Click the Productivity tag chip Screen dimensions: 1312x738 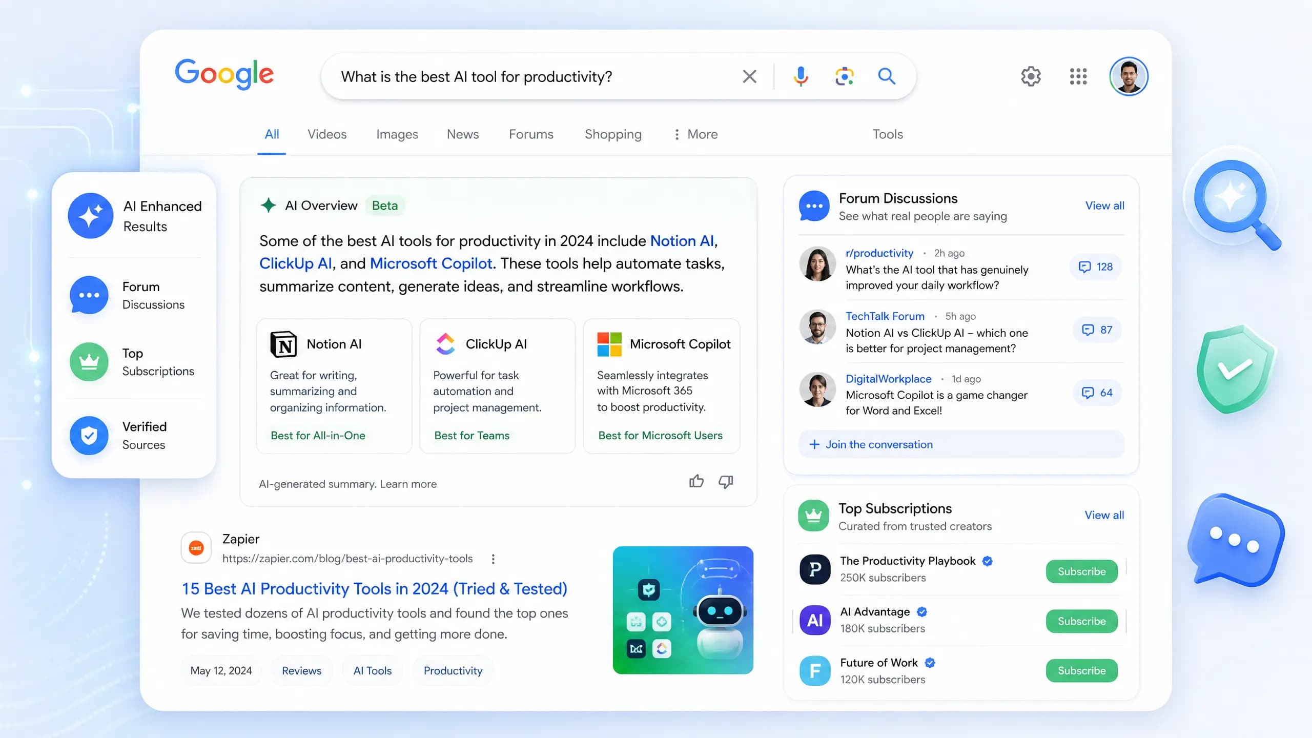pyautogui.click(x=453, y=671)
